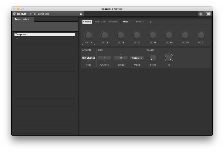The image size is (224, 152).
Task: Select the Templates tab
Action: point(22,19)
